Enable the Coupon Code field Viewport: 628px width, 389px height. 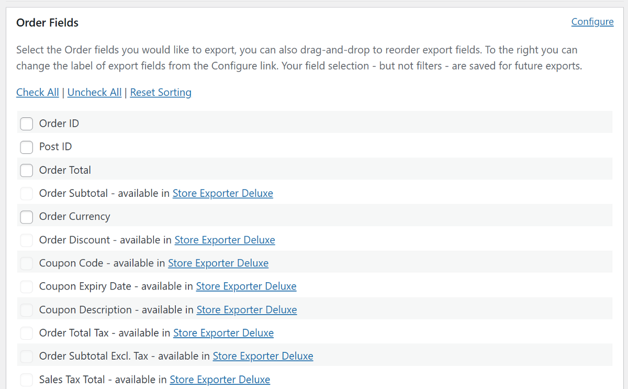point(26,263)
